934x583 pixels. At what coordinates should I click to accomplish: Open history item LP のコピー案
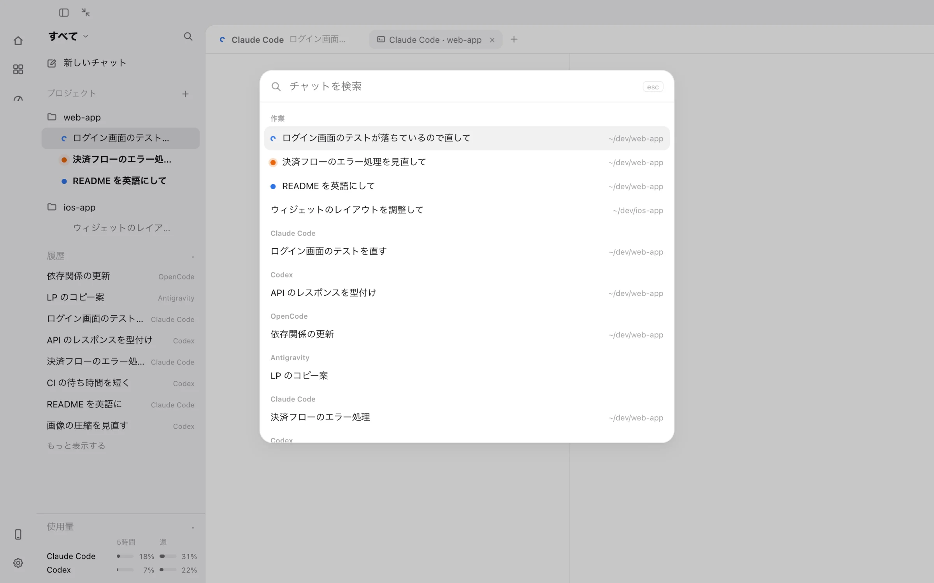pyautogui.click(x=121, y=297)
